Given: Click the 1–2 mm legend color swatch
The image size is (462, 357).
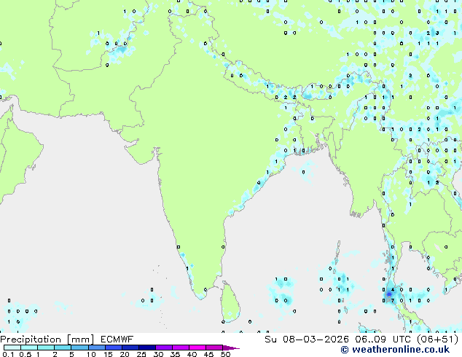Looking at the screenshot, I should [x=46, y=348].
